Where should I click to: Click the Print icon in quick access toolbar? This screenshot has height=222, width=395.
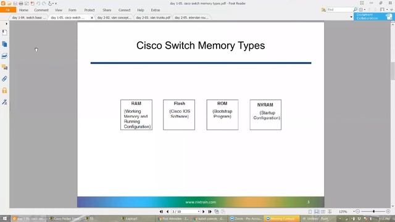21,4
